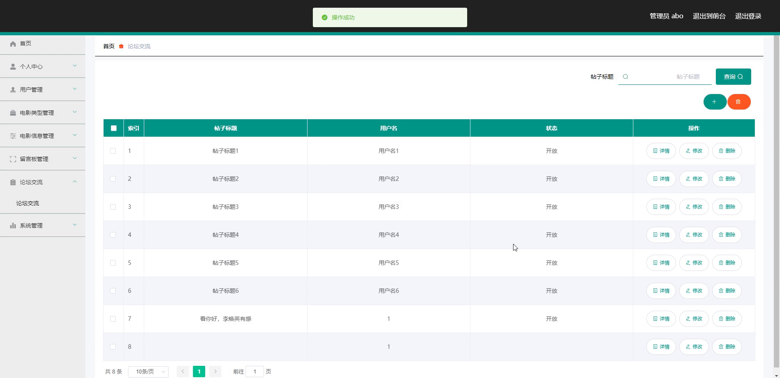Click the round green plus add button
The image size is (780, 378).
[715, 102]
